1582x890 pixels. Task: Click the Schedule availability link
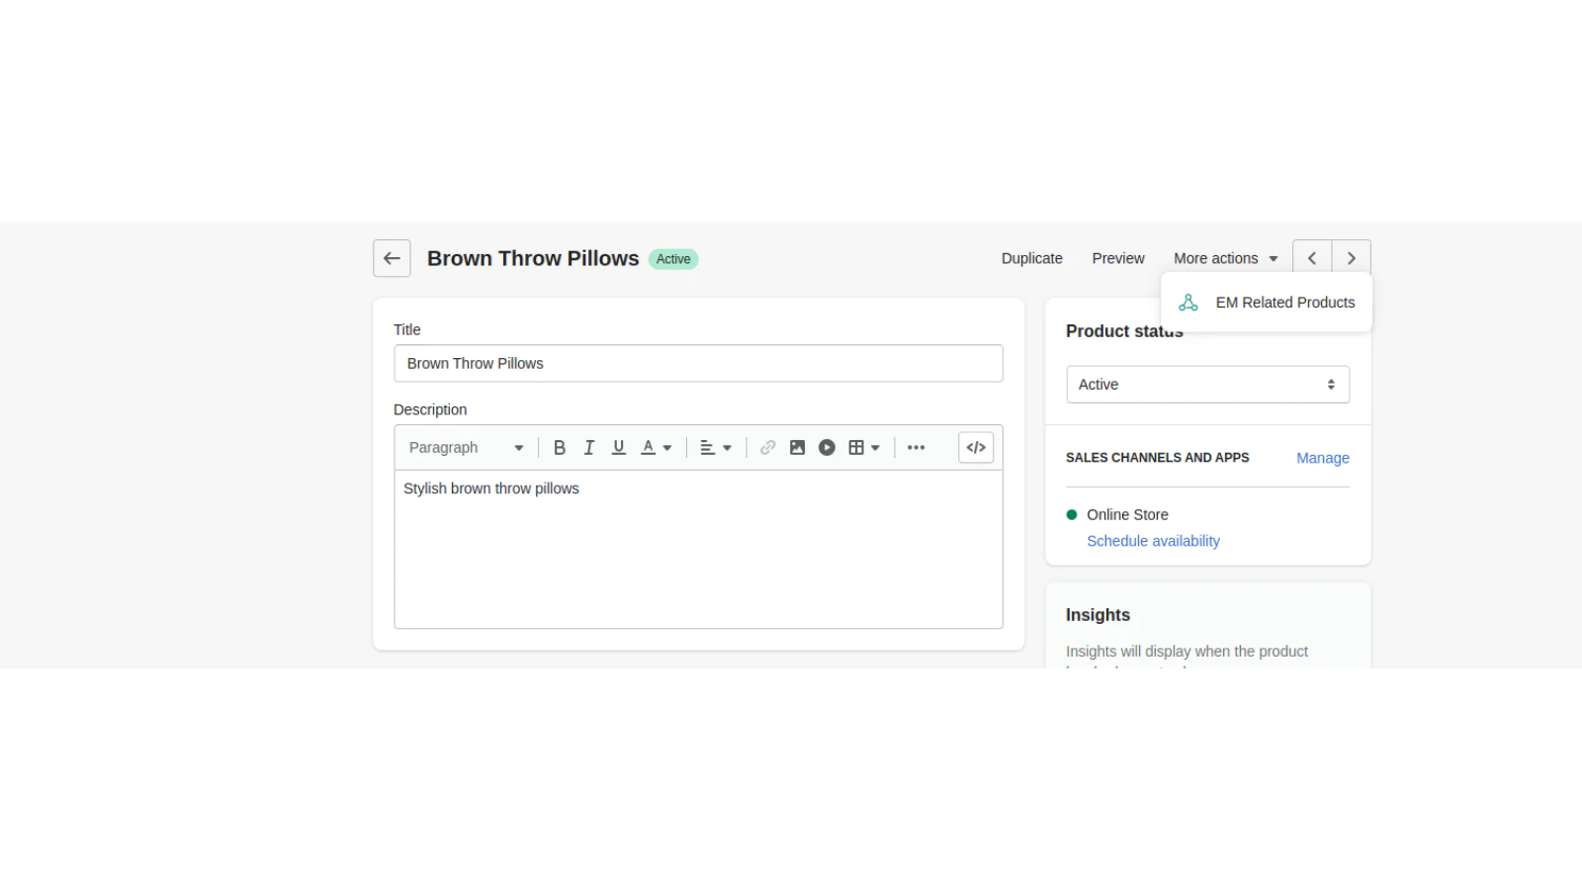tap(1153, 541)
